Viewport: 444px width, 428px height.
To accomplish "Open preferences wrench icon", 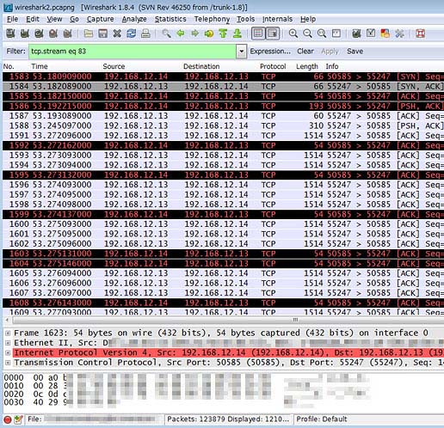I will pos(399,34).
